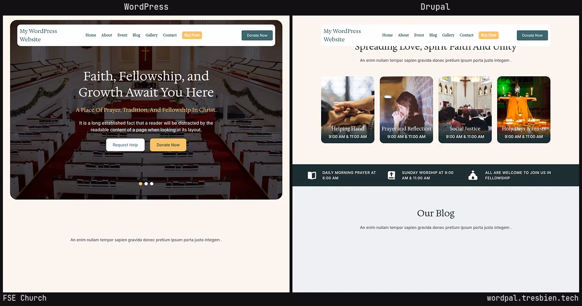
Task: Click the Our Blog heading
Action: (436, 213)
